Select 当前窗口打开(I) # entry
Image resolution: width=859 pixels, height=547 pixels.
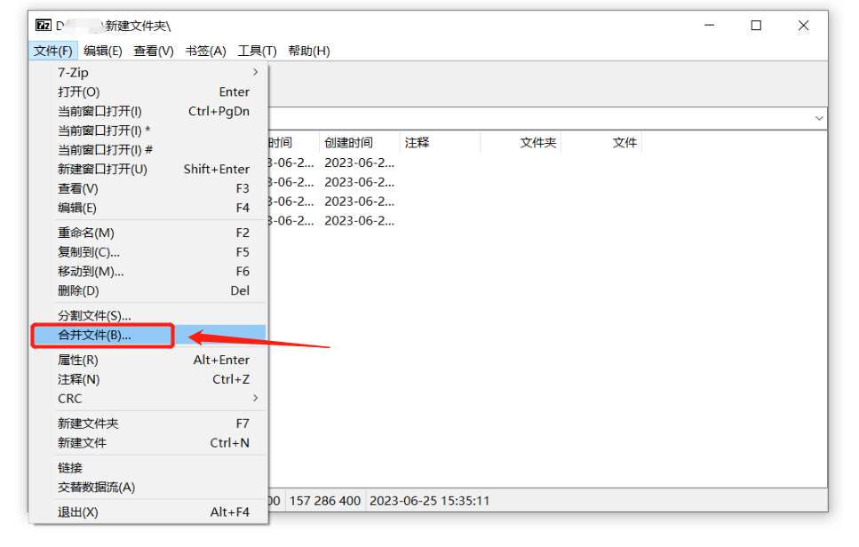tap(149, 149)
